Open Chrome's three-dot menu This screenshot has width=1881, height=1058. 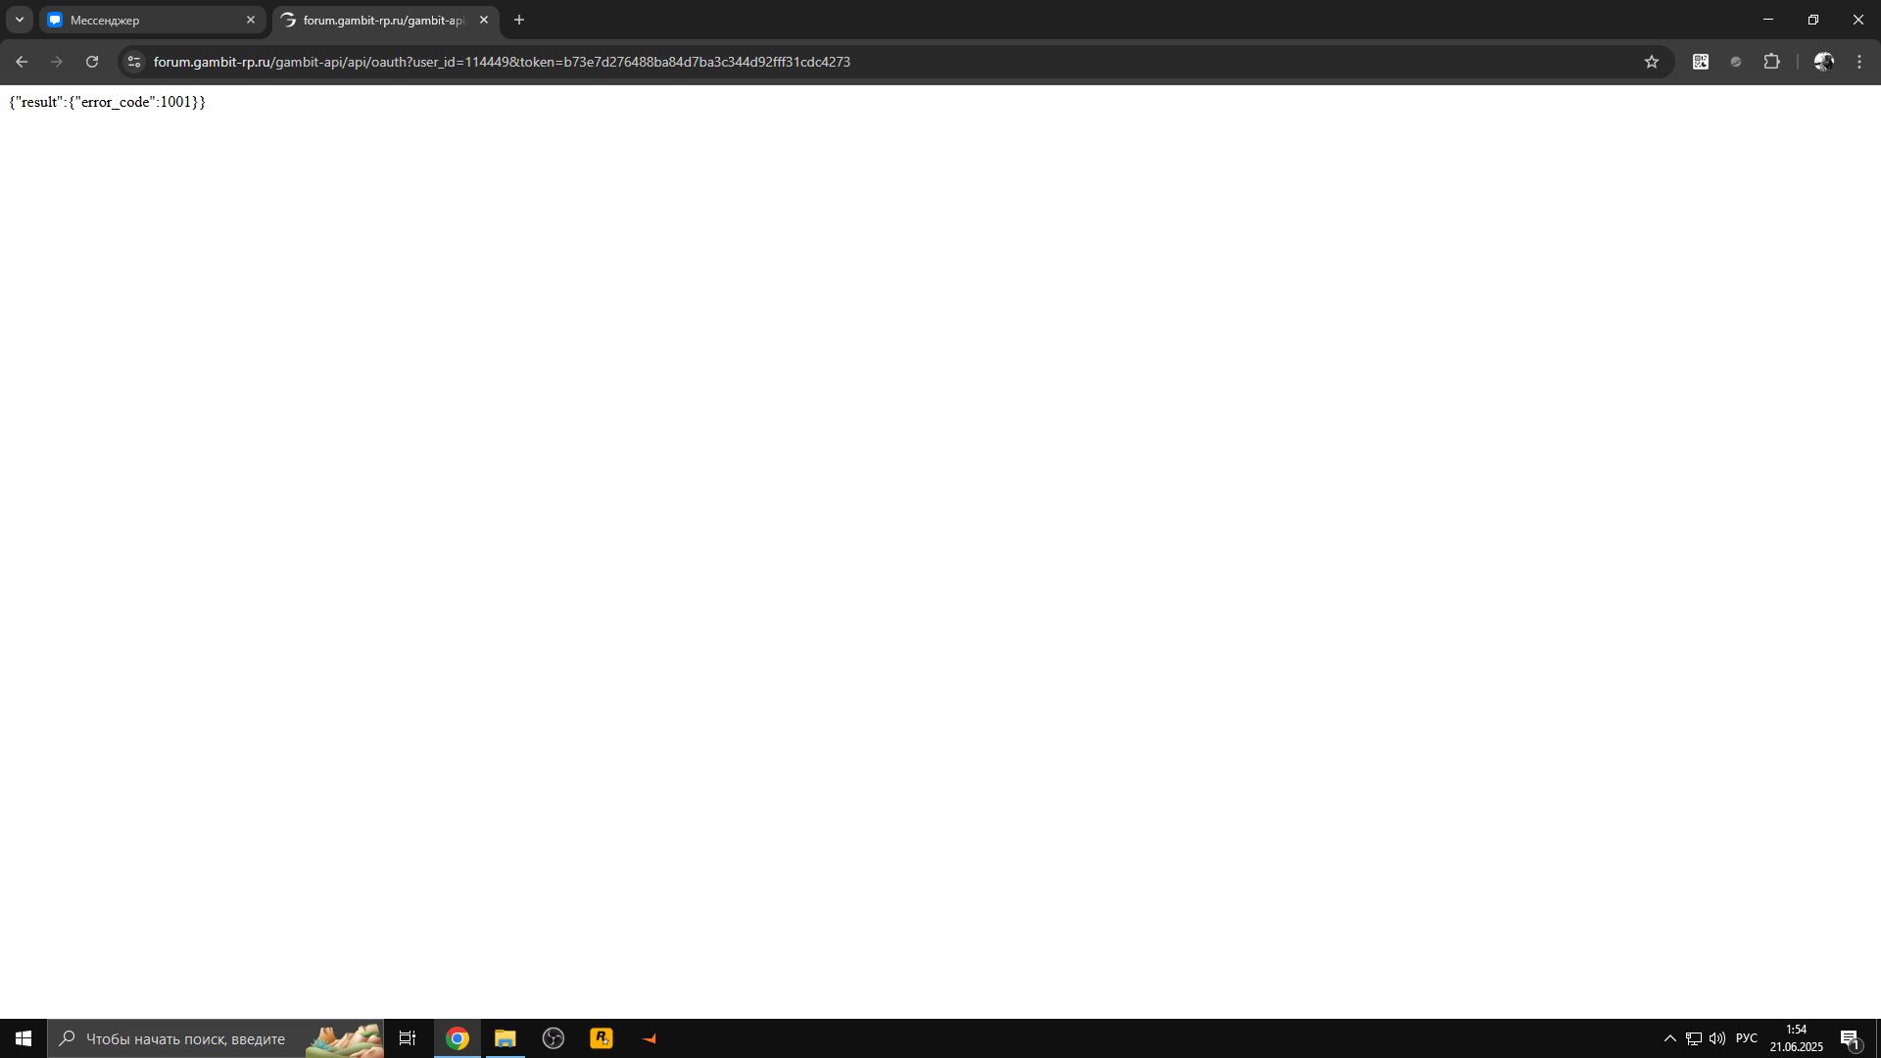(1859, 62)
